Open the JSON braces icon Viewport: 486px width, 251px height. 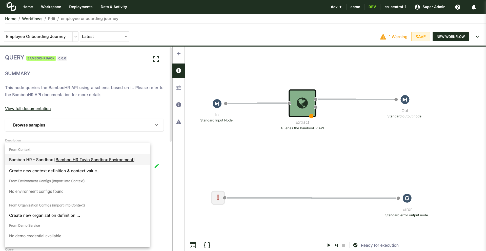coord(207,245)
